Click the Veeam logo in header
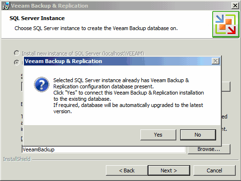This screenshot has height=181, width=241. 226,24
